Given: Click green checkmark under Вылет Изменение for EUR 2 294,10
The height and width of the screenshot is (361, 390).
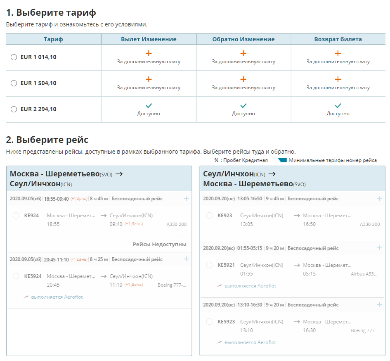Looking at the screenshot, I should 149,106.
